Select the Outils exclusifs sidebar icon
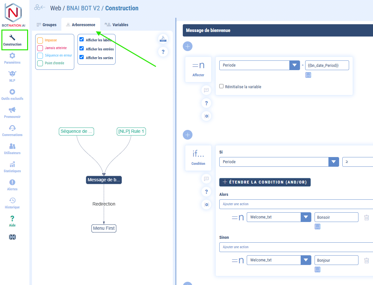This screenshot has width=373, height=285. click(x=12, y=94)
